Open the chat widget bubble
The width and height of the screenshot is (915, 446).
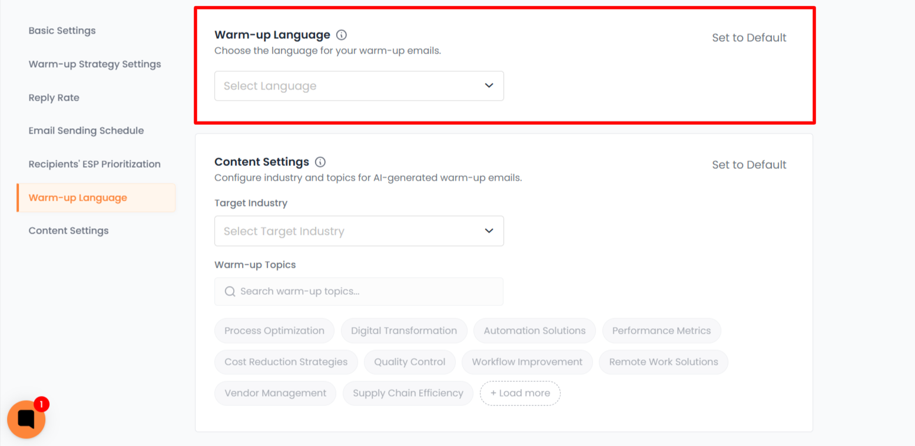point(26,419)
